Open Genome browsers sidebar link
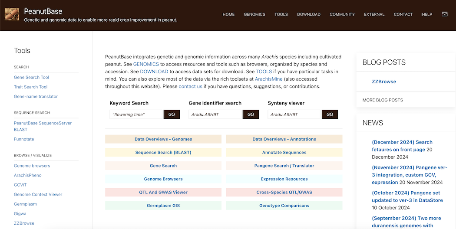Image resolution: width=456 pixels, height=229 pixels. click(32, 166)
